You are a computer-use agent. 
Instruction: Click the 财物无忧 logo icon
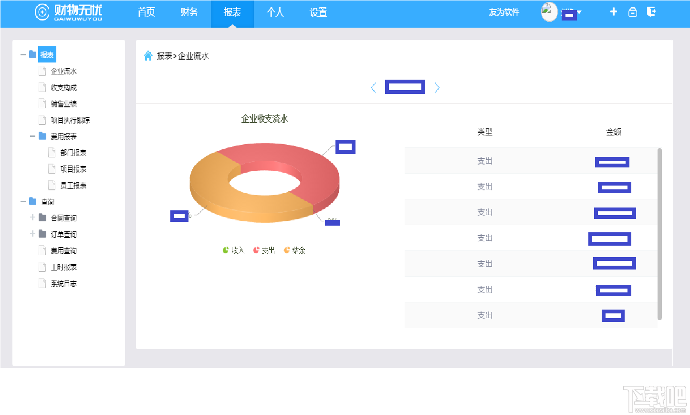click(42, 12)
